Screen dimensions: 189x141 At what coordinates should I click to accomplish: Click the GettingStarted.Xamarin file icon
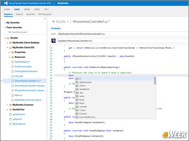click(x=12, y=71)
